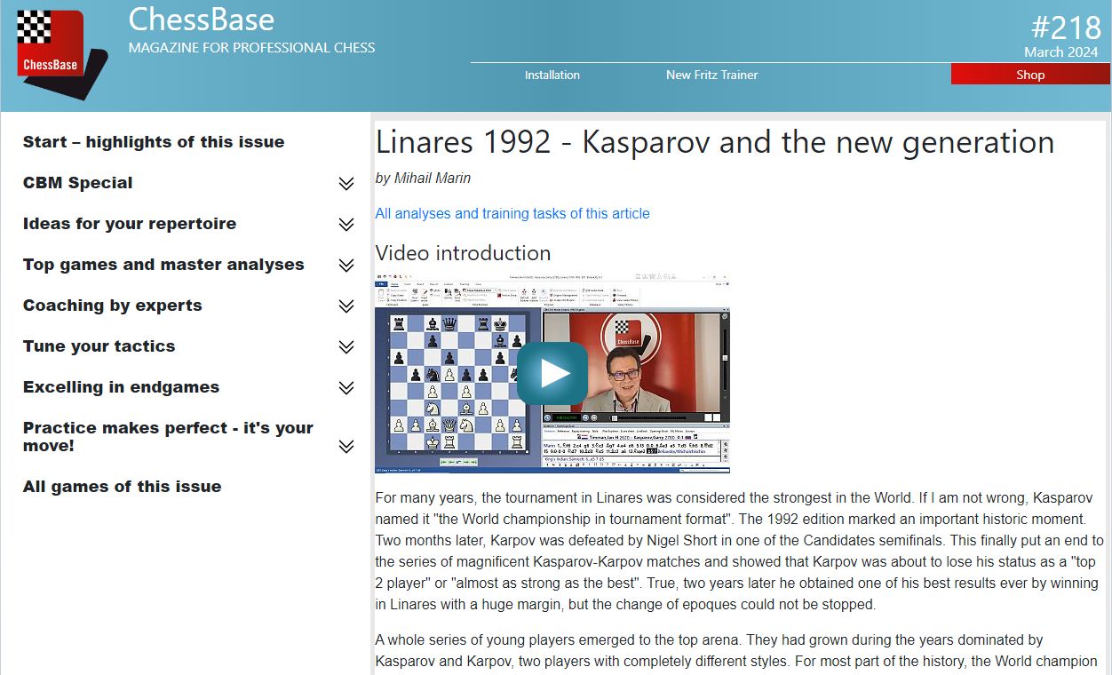1112x675 pixels.
Task: Select Ideas for your repertoire
Action: (x=130, y=224)
